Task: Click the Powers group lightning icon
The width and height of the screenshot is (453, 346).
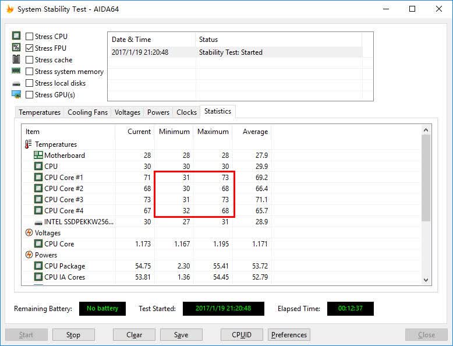Action: click(x=29, y=255)
